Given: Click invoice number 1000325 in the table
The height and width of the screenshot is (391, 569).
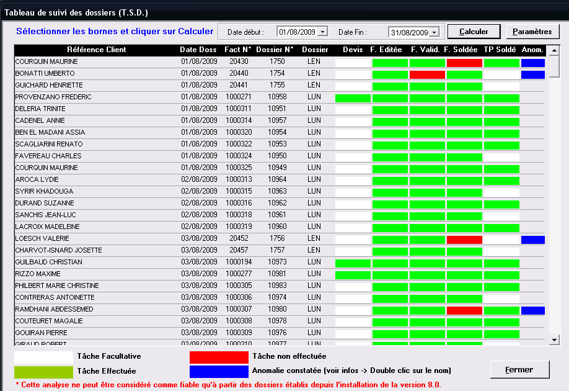Looking at the screenshot, I should [239, 168].
